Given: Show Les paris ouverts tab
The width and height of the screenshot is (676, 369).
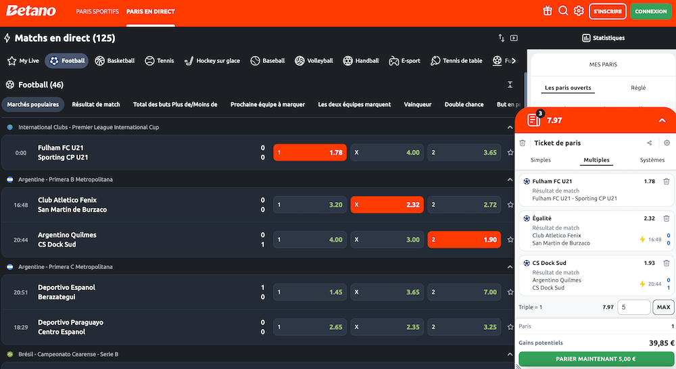Looking at the screenshot, I should [x=568, y=87].
